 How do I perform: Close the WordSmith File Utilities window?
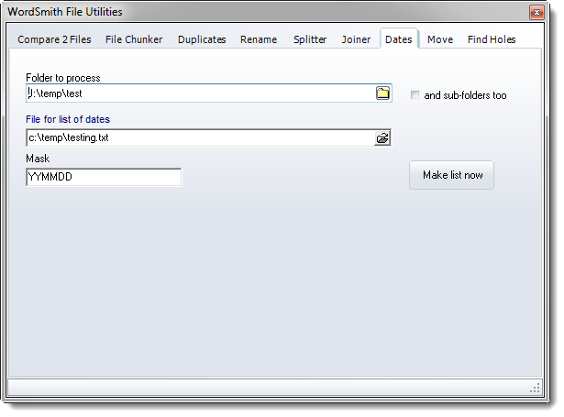click(x=536, y=12)
